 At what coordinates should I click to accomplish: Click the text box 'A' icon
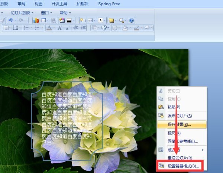click(101, 20)
